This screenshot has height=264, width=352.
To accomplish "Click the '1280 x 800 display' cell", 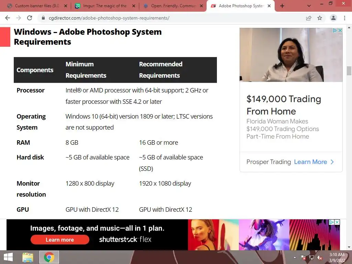I will (90, 184).
